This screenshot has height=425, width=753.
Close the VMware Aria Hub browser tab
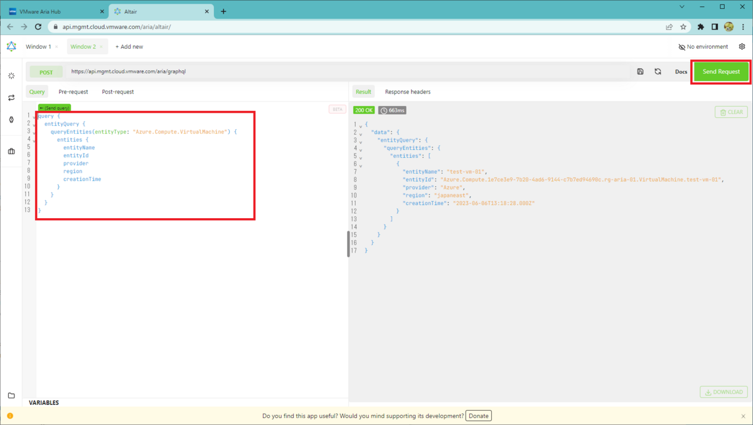click(102, 11)
